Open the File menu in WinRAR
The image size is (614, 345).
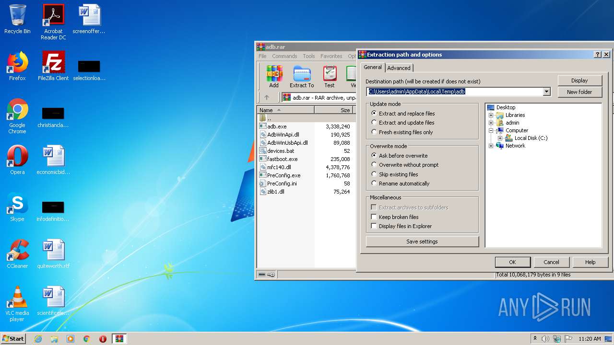click(262, 56)
